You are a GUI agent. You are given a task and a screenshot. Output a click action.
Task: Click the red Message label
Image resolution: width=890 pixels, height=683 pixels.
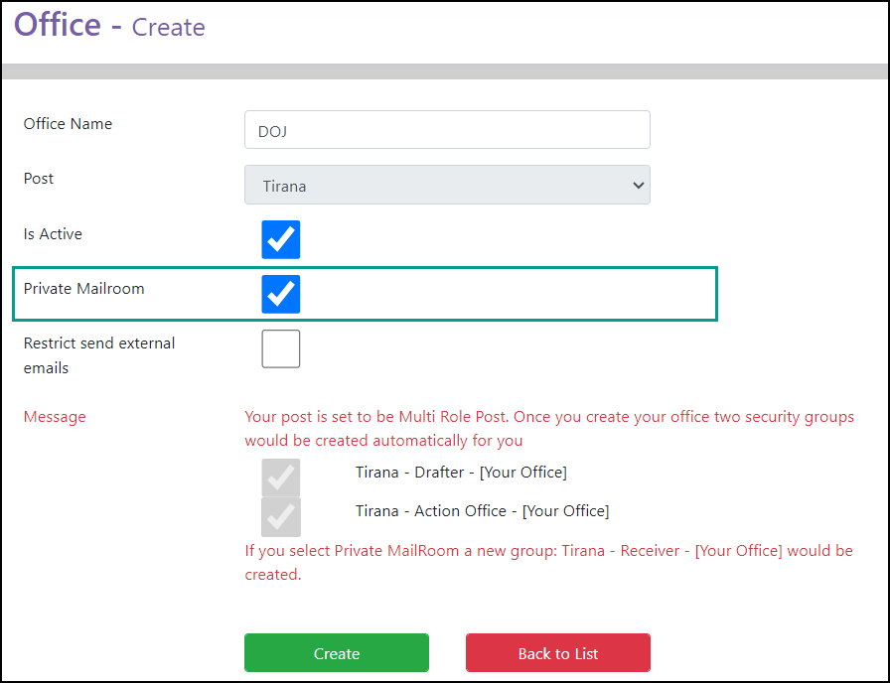coord(55,417)
